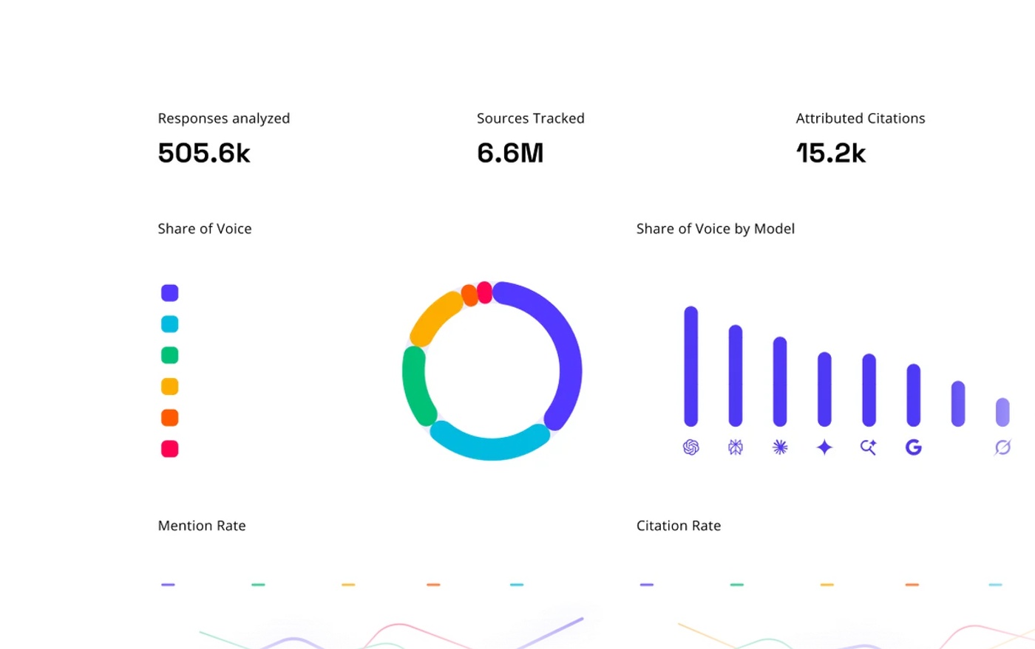
Task: Click the 'Mention Rate' heading
Action: pyautogui.click(x=202, y=526)
